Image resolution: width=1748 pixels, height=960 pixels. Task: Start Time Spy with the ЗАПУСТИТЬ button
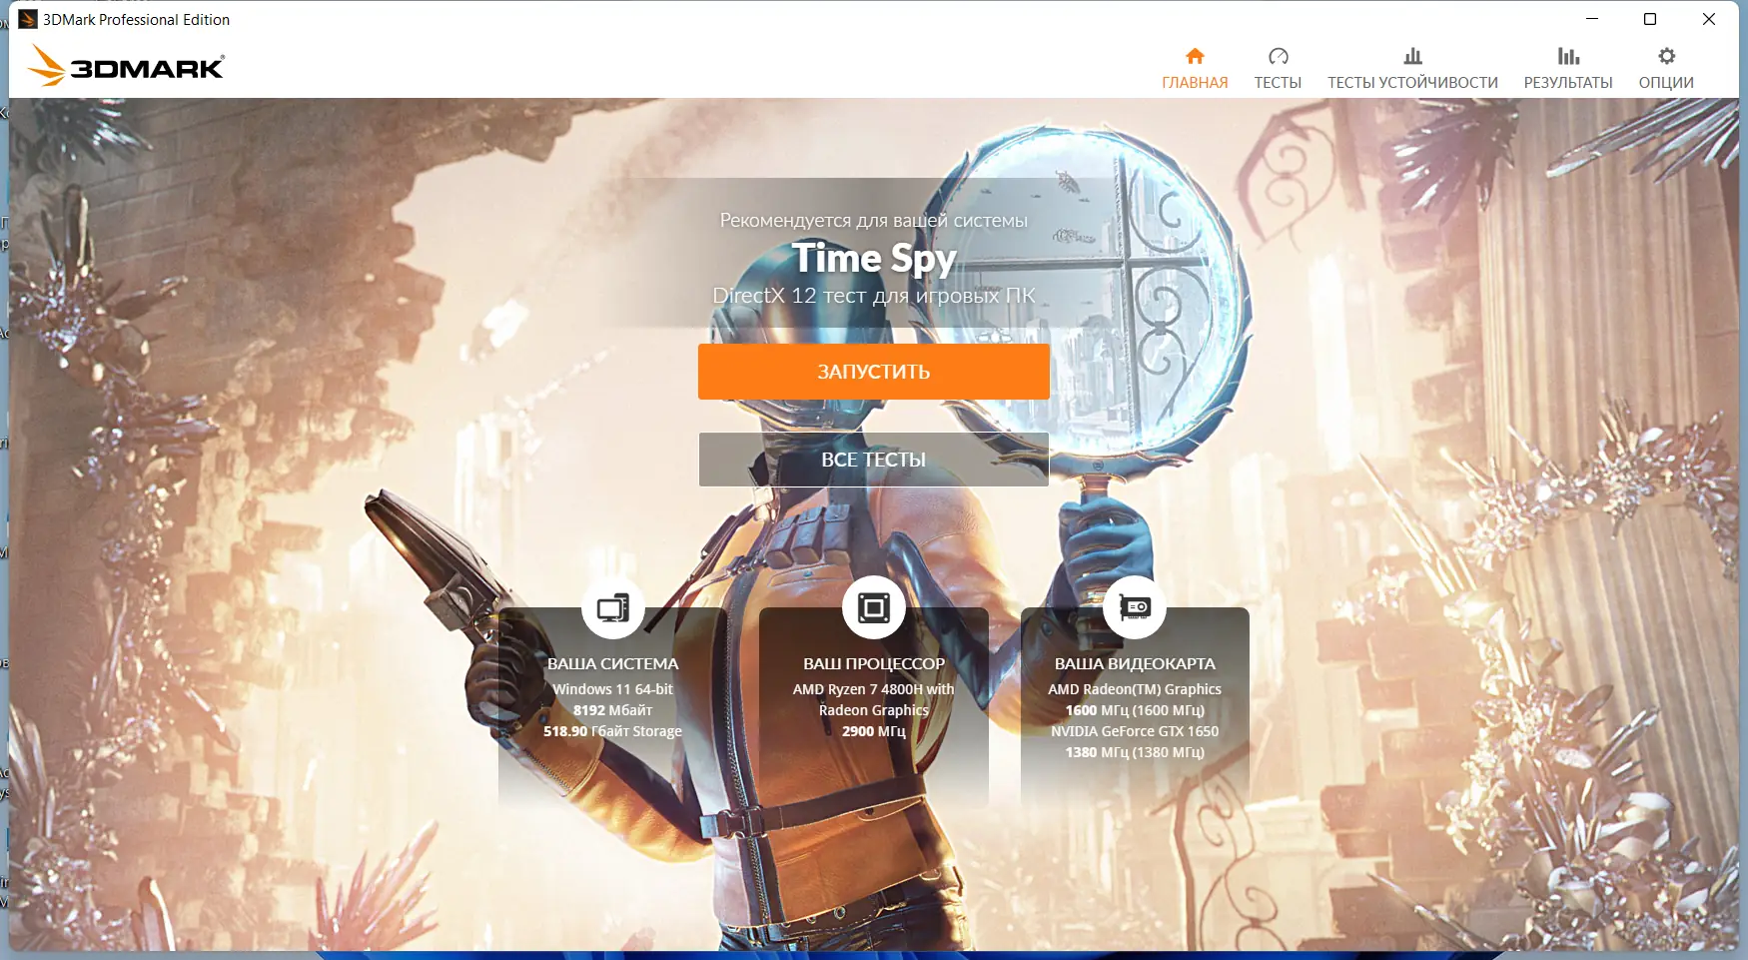coord(874,372)
